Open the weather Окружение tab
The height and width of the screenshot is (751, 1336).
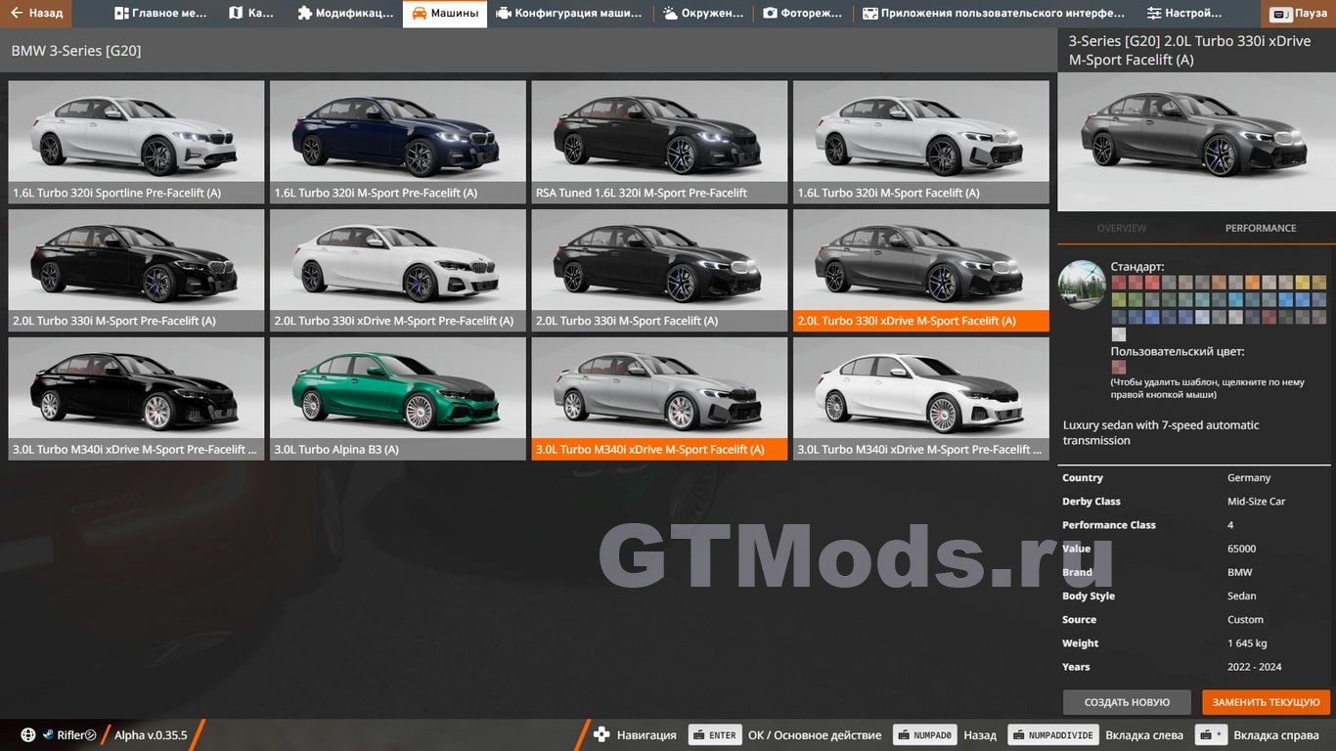(702, 14)
